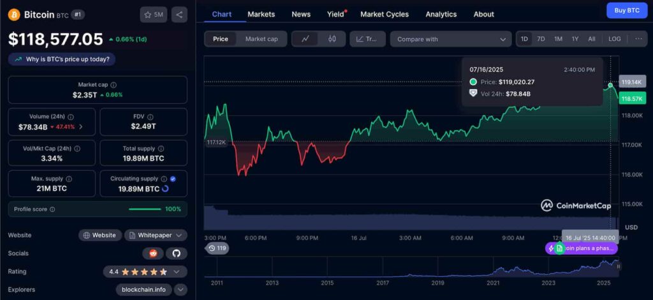Image resolution: width=653 pixels, height=300 pixels.
Task: Click the share icon button
Action: pyautogui.click(x=179, y=15)
